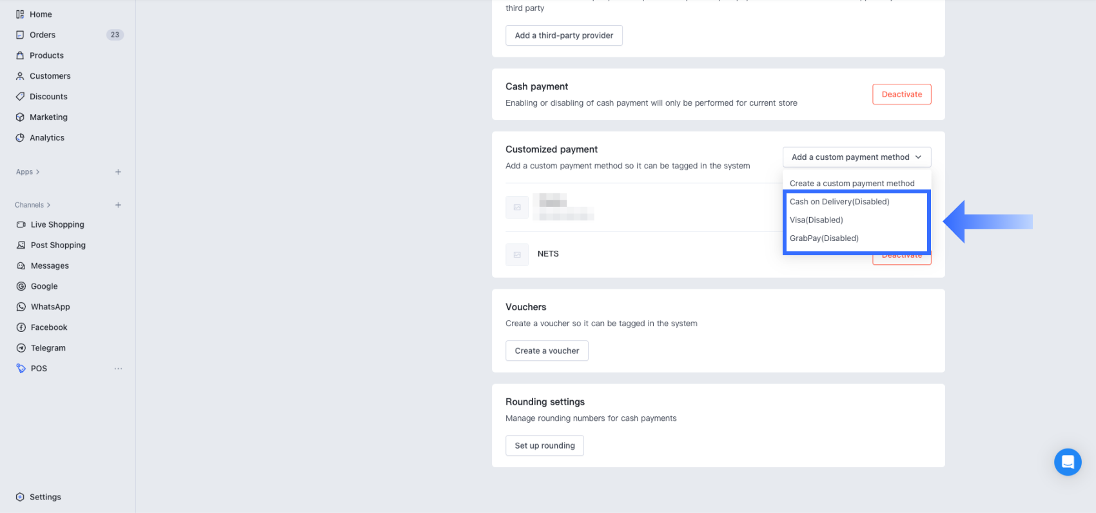
Task: Open the Orders icon in sidebar
Action: tap(20, 35)
